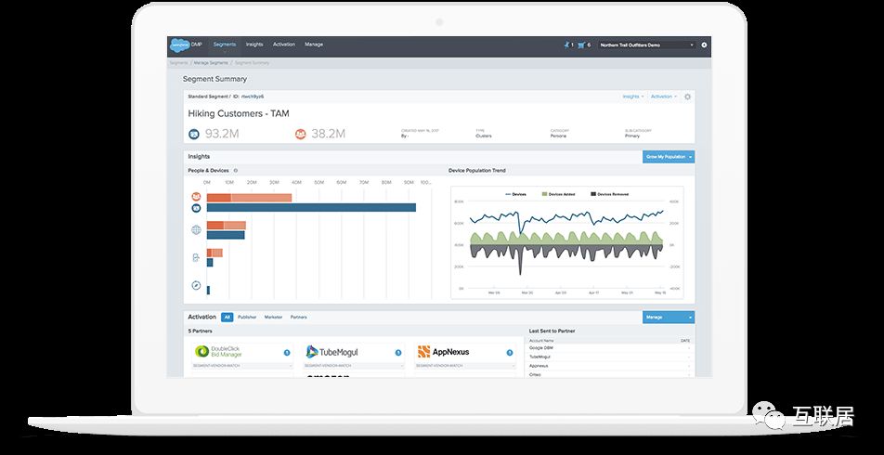This screenshot has width=884, height=455.
Task: Open the pinned items pushpin icon
Action: coord(566,45)
